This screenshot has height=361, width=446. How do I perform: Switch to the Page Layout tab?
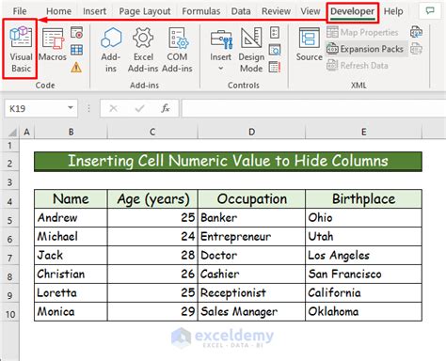pos(145,11)
